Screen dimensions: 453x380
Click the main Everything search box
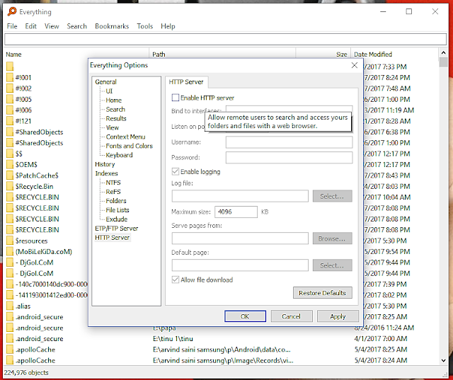225,39
